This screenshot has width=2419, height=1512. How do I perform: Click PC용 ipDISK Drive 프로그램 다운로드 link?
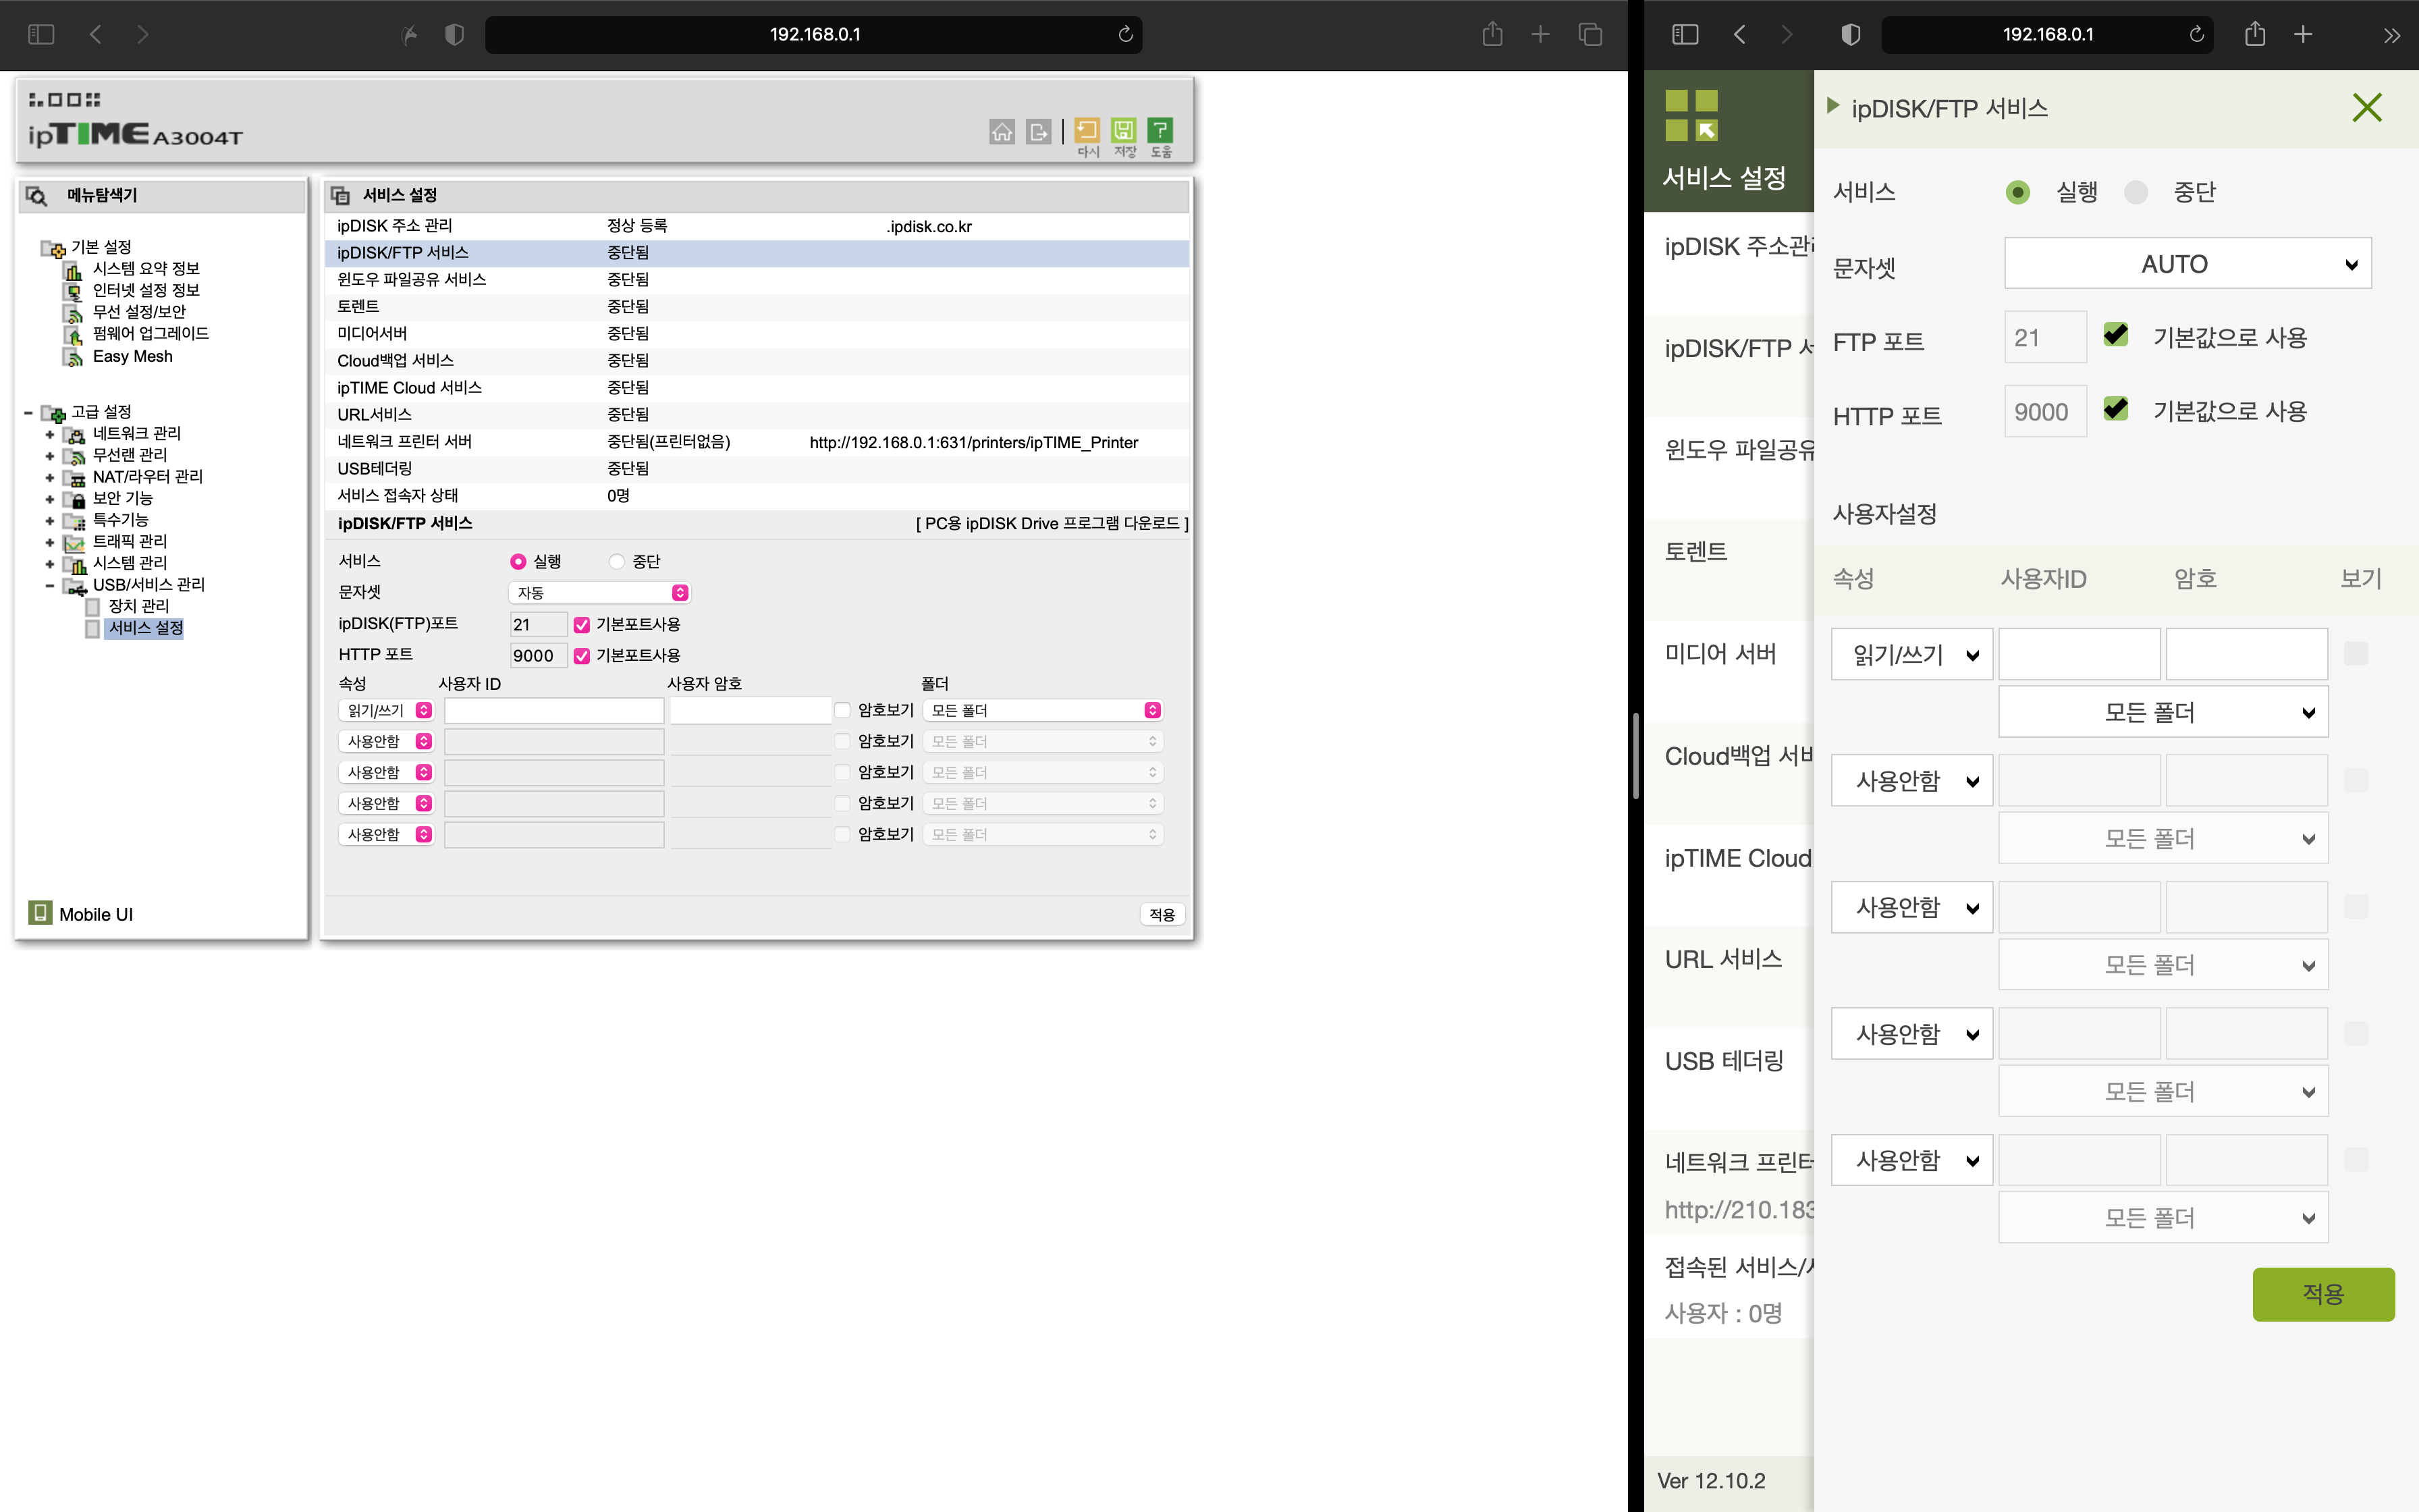(1052, 524)
